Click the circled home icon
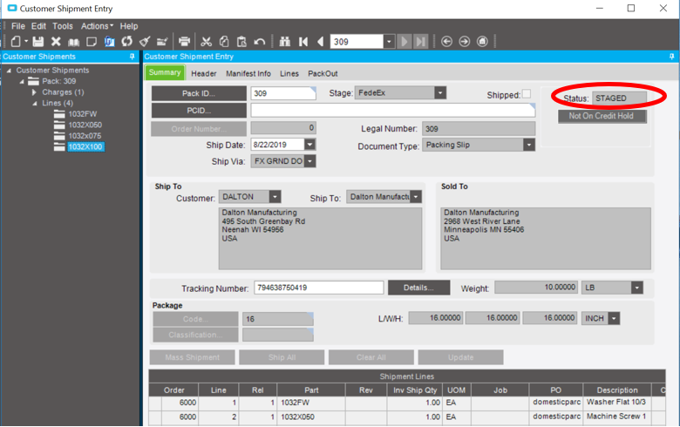 [482, 42]
